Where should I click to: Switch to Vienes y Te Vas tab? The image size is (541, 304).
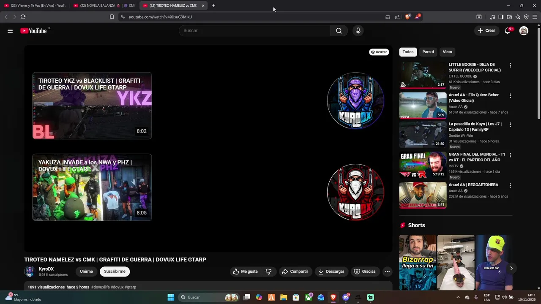35,5
